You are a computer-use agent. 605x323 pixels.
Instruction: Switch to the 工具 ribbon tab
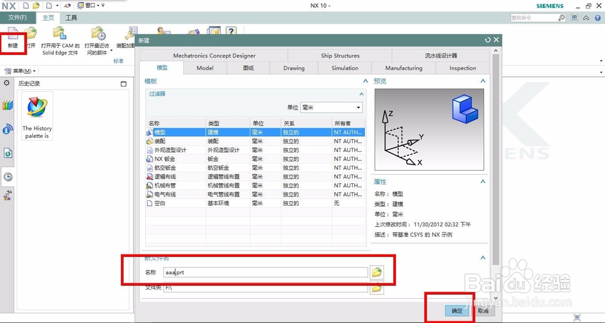71,18
